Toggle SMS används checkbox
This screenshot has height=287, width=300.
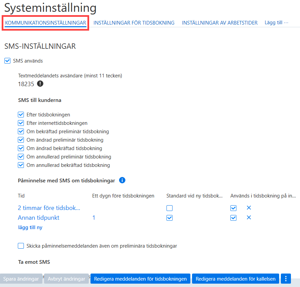(x=7, y=61)
